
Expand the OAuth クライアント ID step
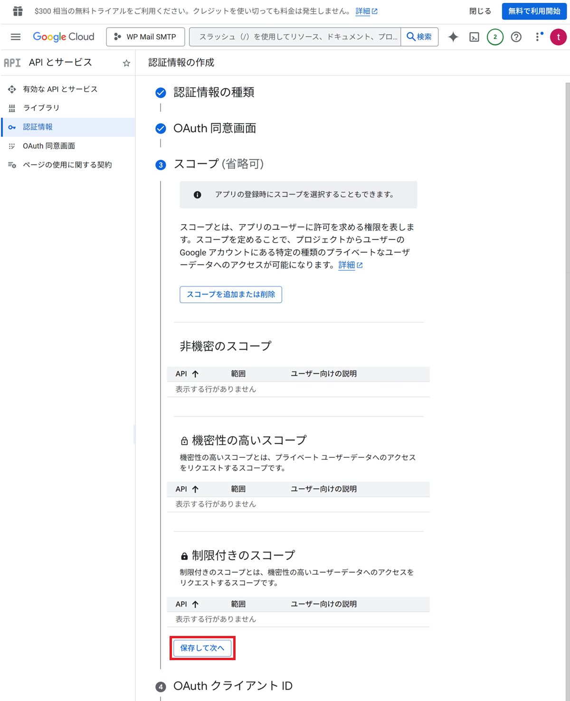[x=233, y=686]
